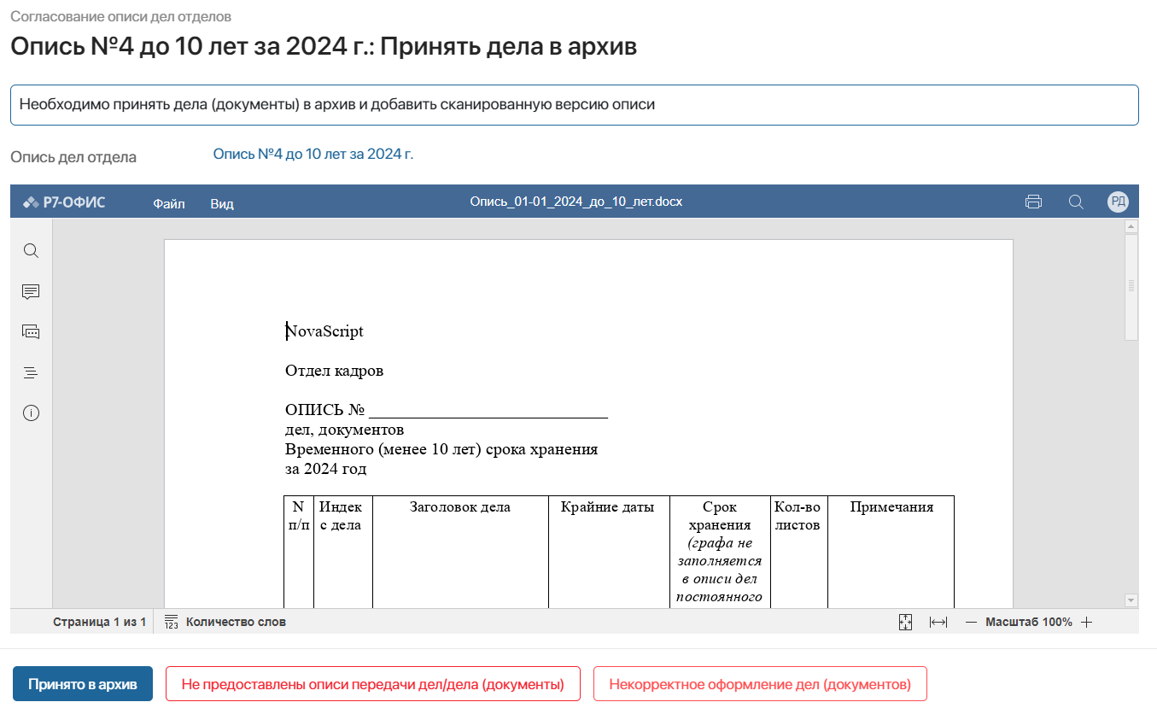Viewport: 1157px width, 708px height.
Task: Fit document to width icon
Action: click(938, 623)
